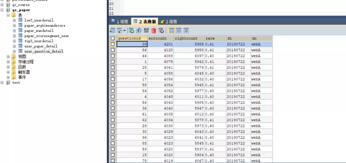Click the leftmost export table data icon
The width and height of the screenshot is (346, 163).
click(x=112, y=30)
